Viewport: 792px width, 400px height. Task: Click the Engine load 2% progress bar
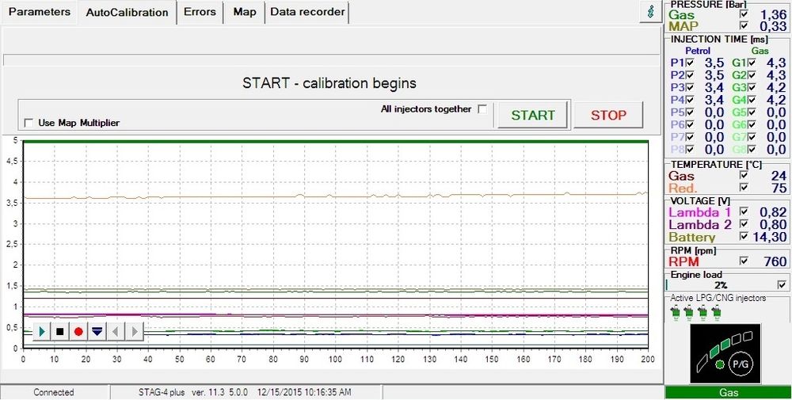point(720,285)
